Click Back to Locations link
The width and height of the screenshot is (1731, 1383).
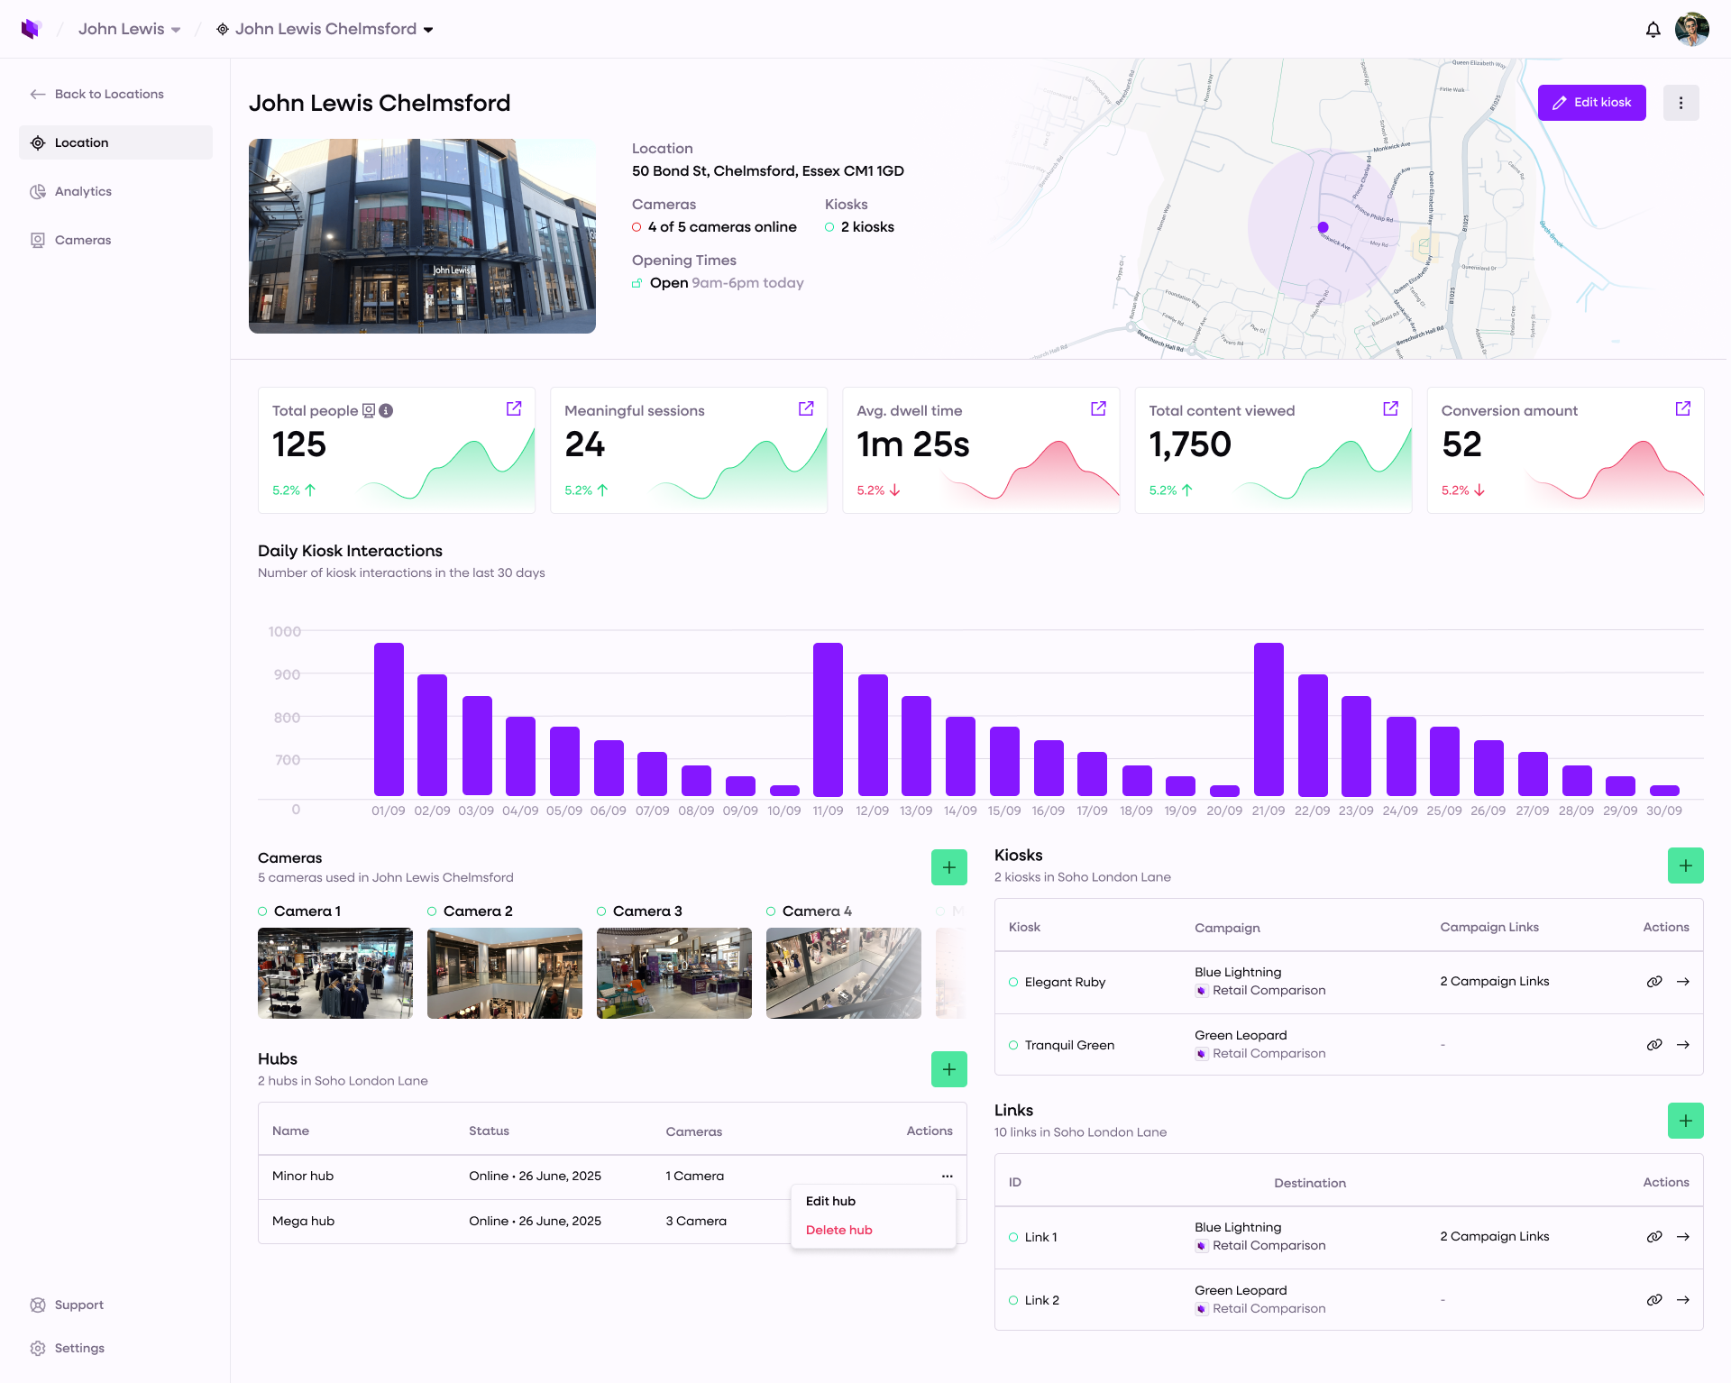tap(97, 94)
